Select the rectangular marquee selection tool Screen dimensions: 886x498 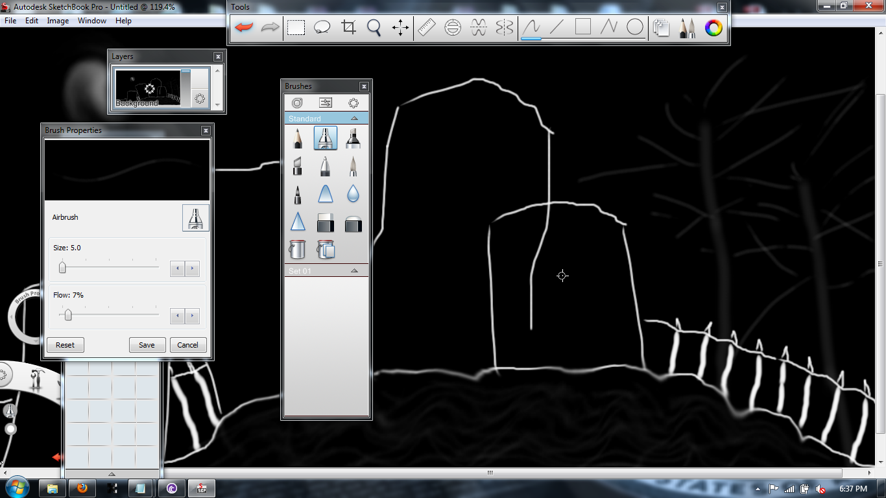(296, 27)
